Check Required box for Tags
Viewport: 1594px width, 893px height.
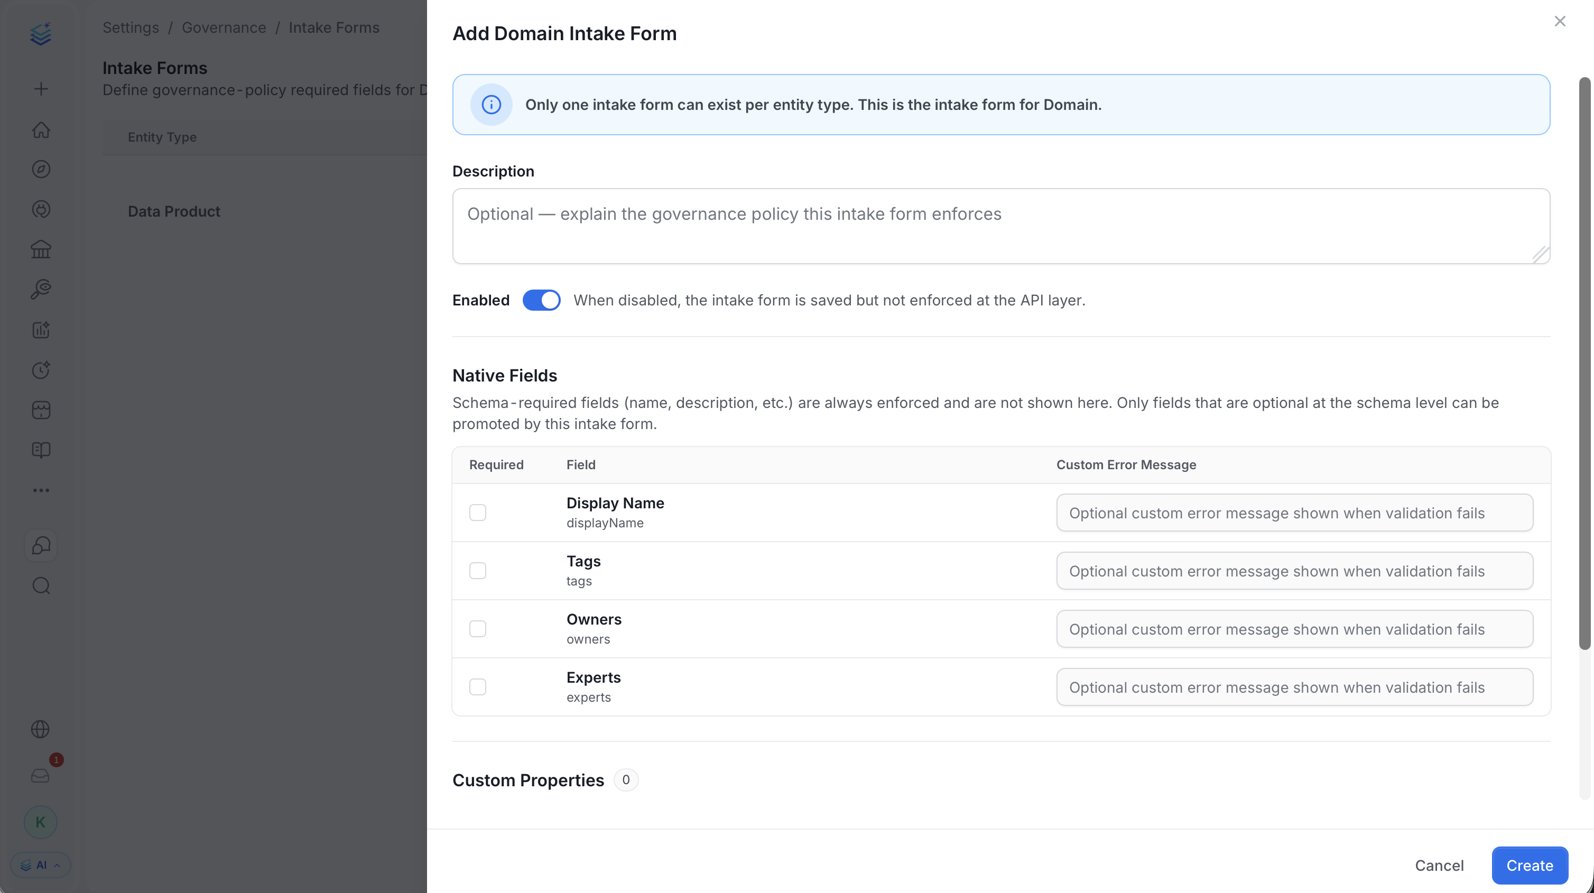tap(478, 571)
